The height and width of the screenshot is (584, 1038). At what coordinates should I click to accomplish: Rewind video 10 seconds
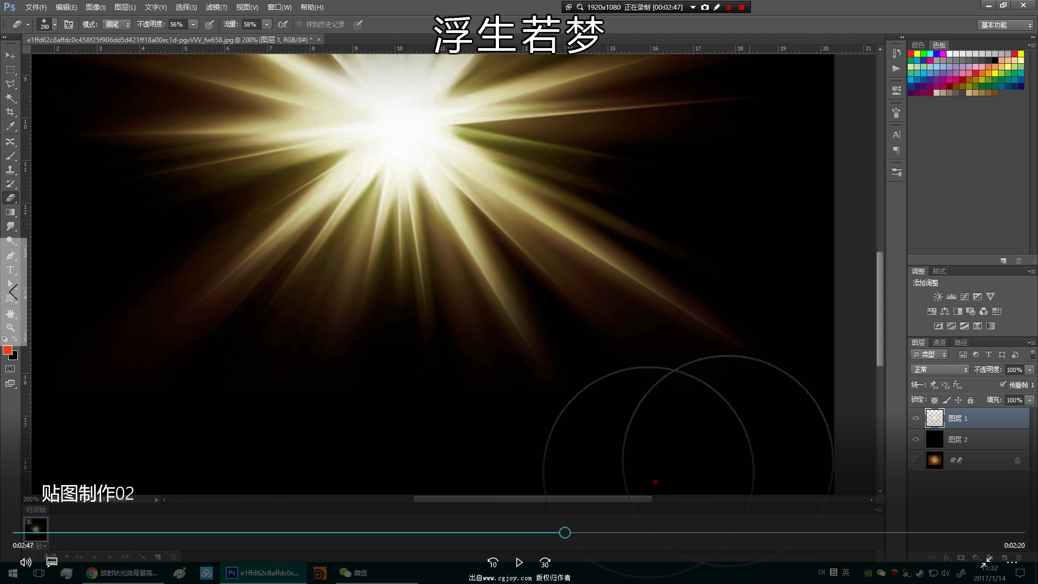pos(493,563)
